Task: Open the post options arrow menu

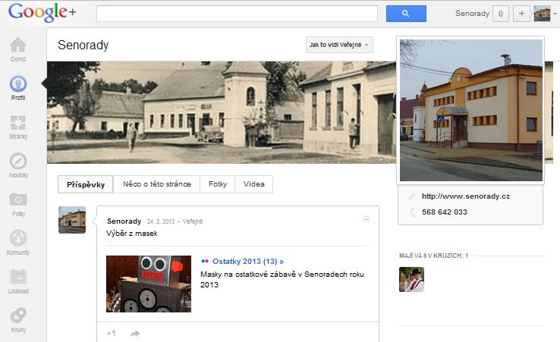Action: tap(367, 219)
